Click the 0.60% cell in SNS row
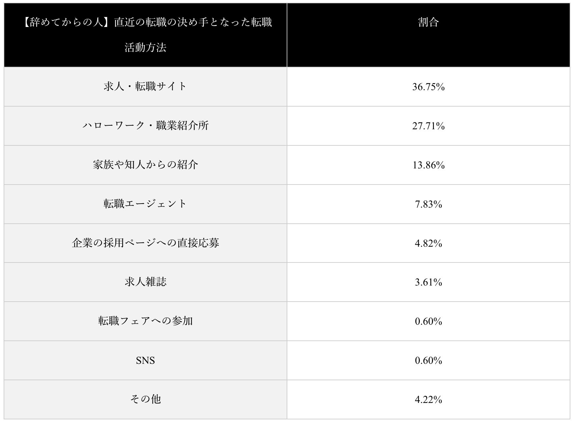The width and height of the screenshot is (574, 423). point(428,361)
